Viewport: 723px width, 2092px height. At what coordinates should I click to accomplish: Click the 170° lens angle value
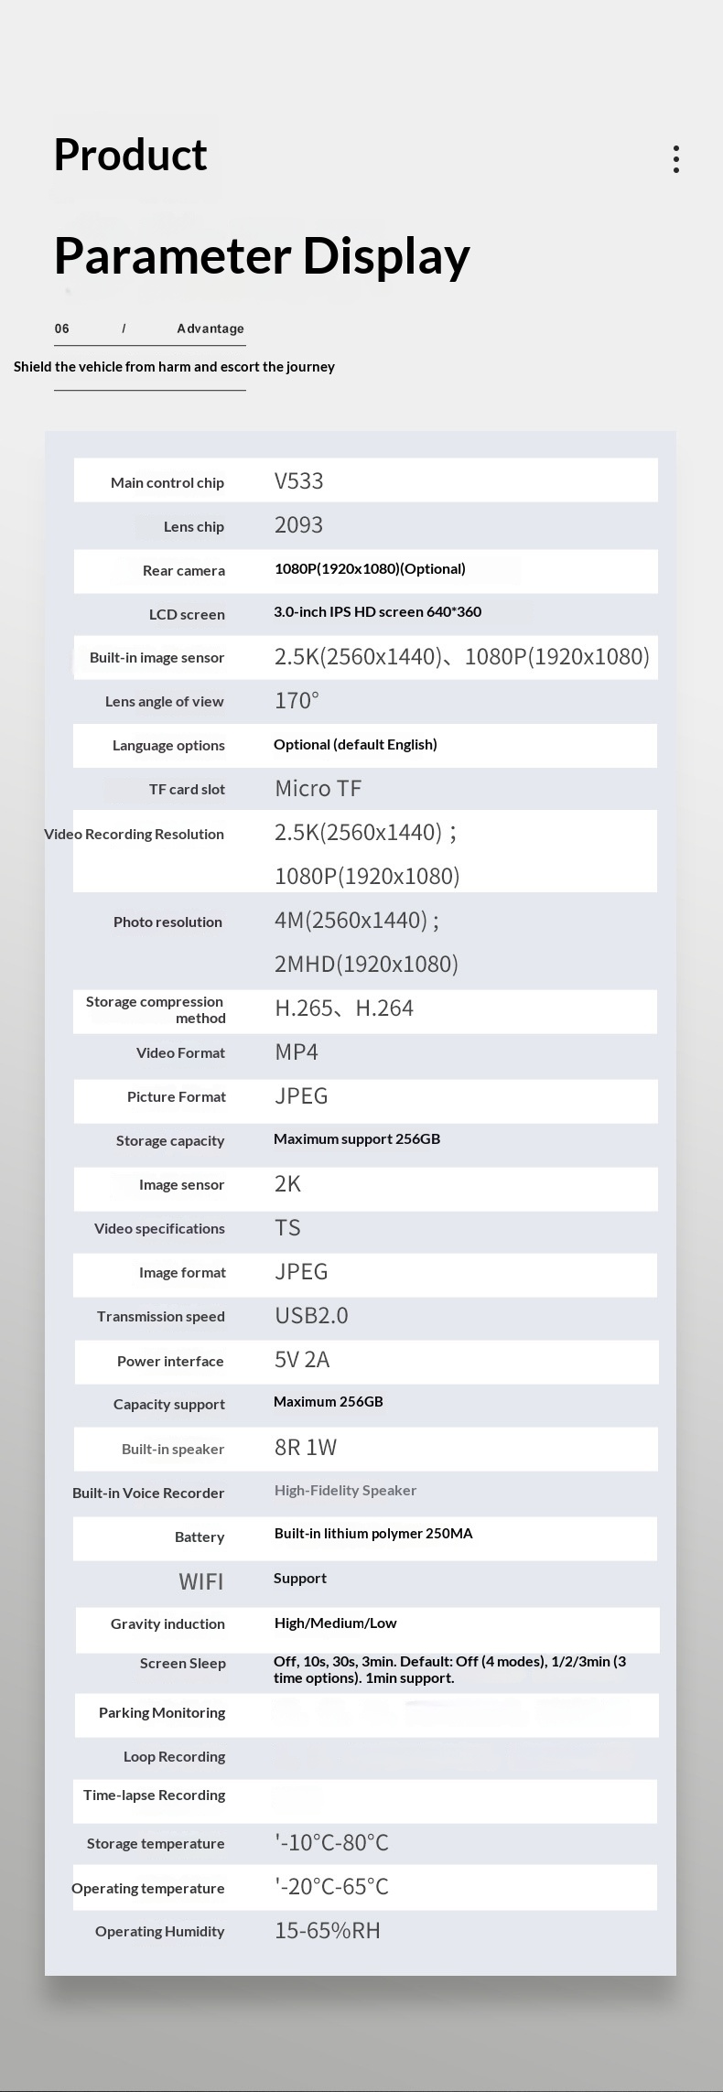297,700
